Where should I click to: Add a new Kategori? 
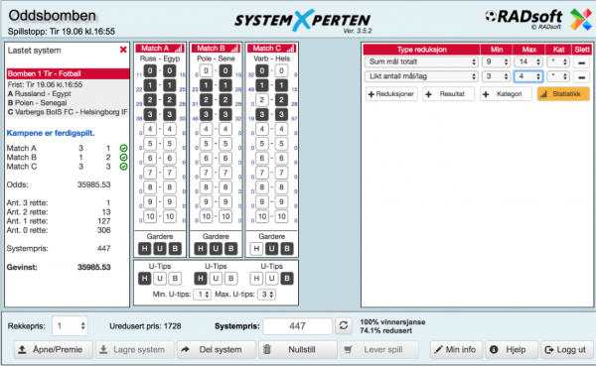coord(506,94)
